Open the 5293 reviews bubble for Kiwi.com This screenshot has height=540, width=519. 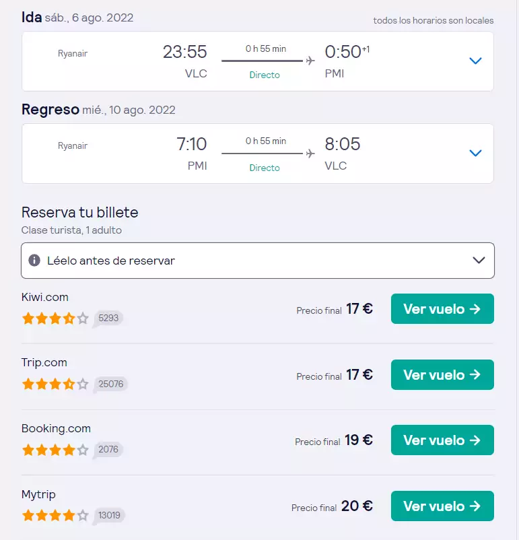[x=108, y=318]
